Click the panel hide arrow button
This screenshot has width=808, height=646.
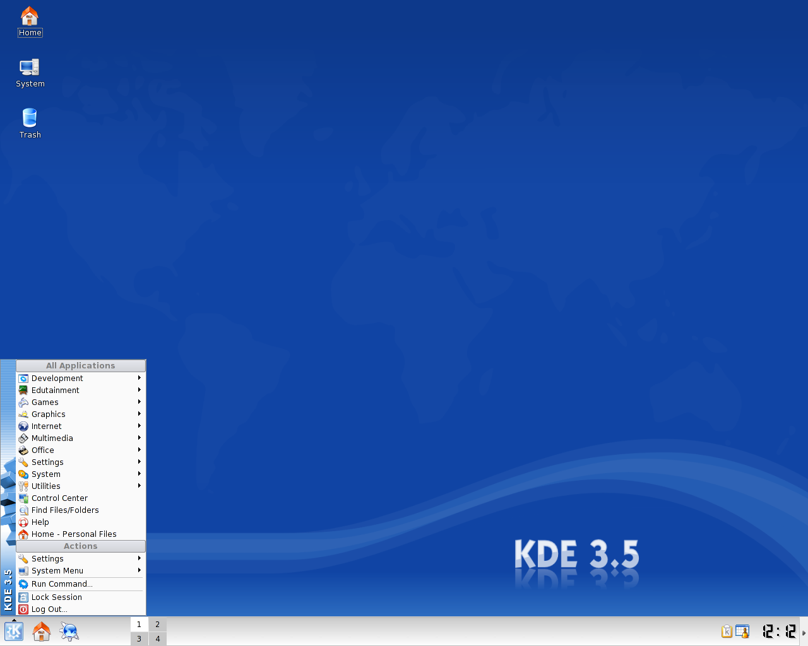(804, 632)
